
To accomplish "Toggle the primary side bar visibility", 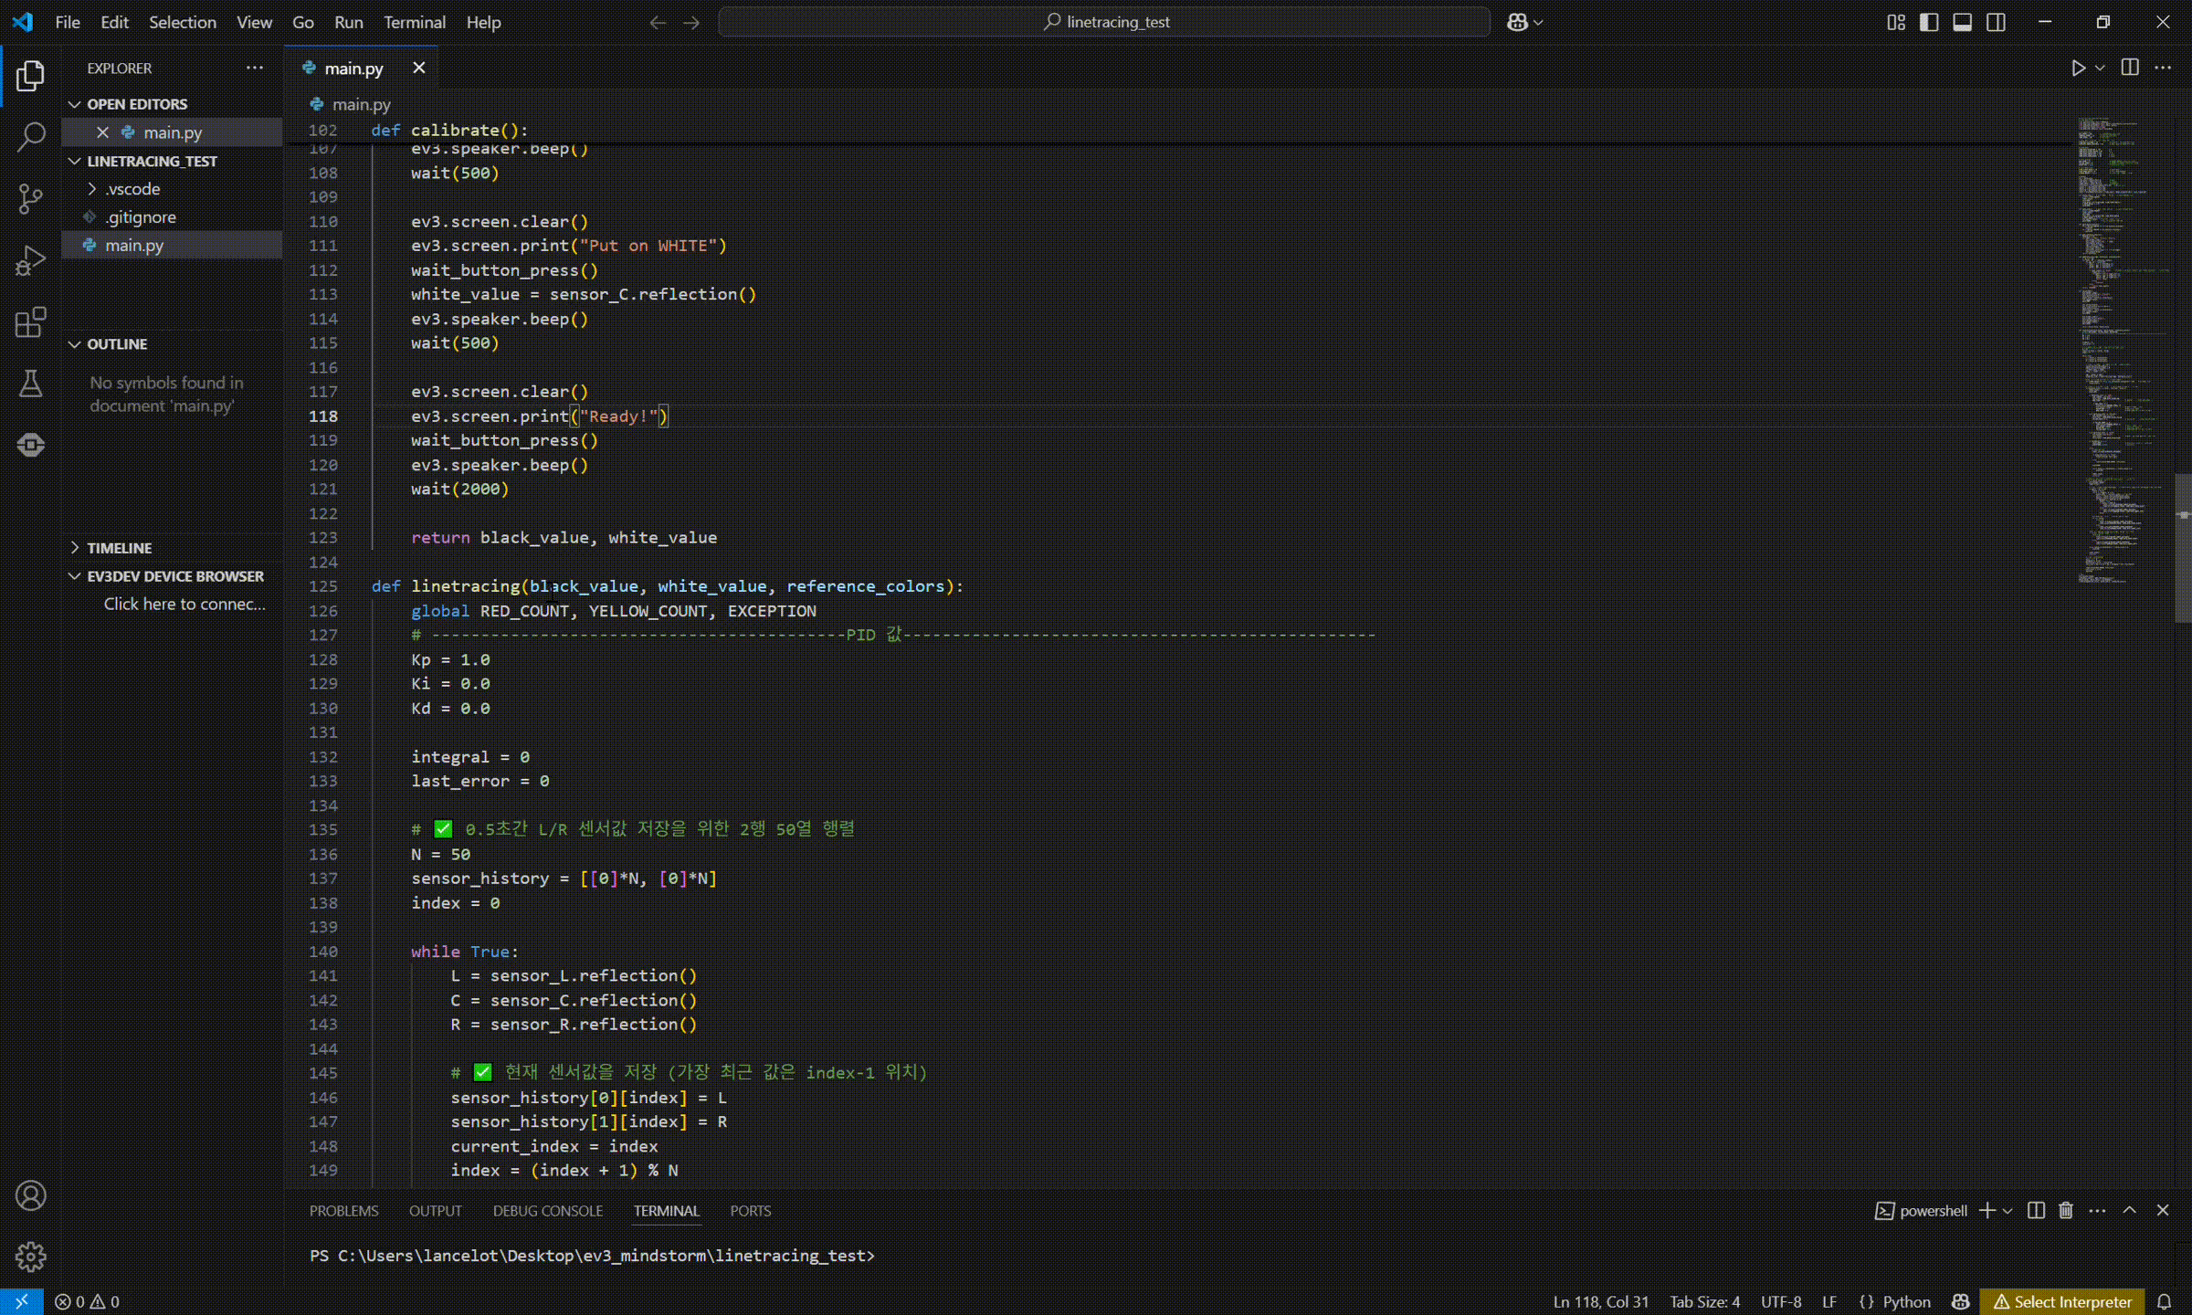I will point(1929,22).
